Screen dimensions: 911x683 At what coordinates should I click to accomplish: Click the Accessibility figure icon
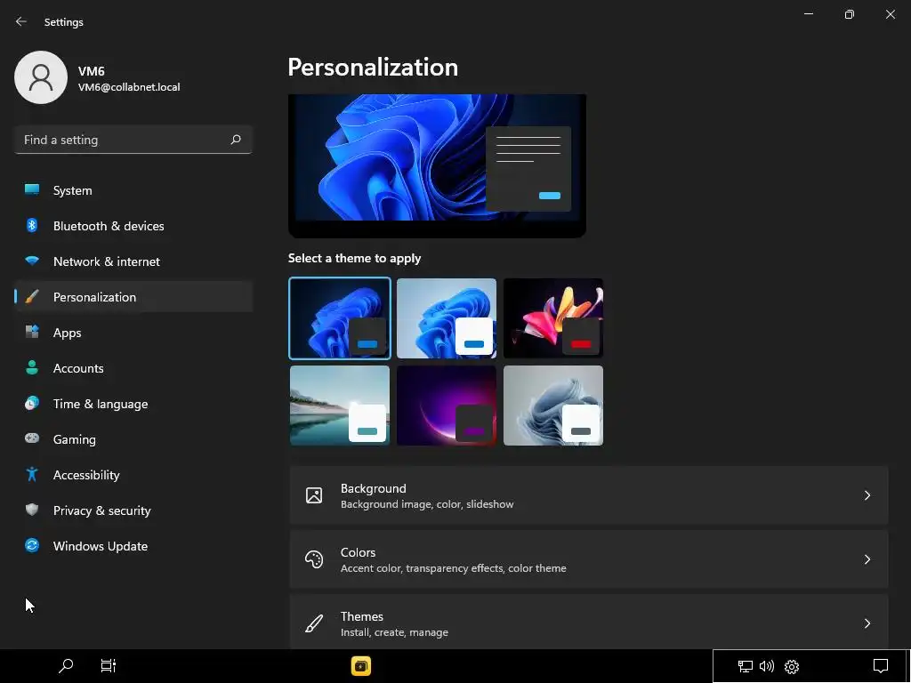pyautogui.click(x=32, y=475)
